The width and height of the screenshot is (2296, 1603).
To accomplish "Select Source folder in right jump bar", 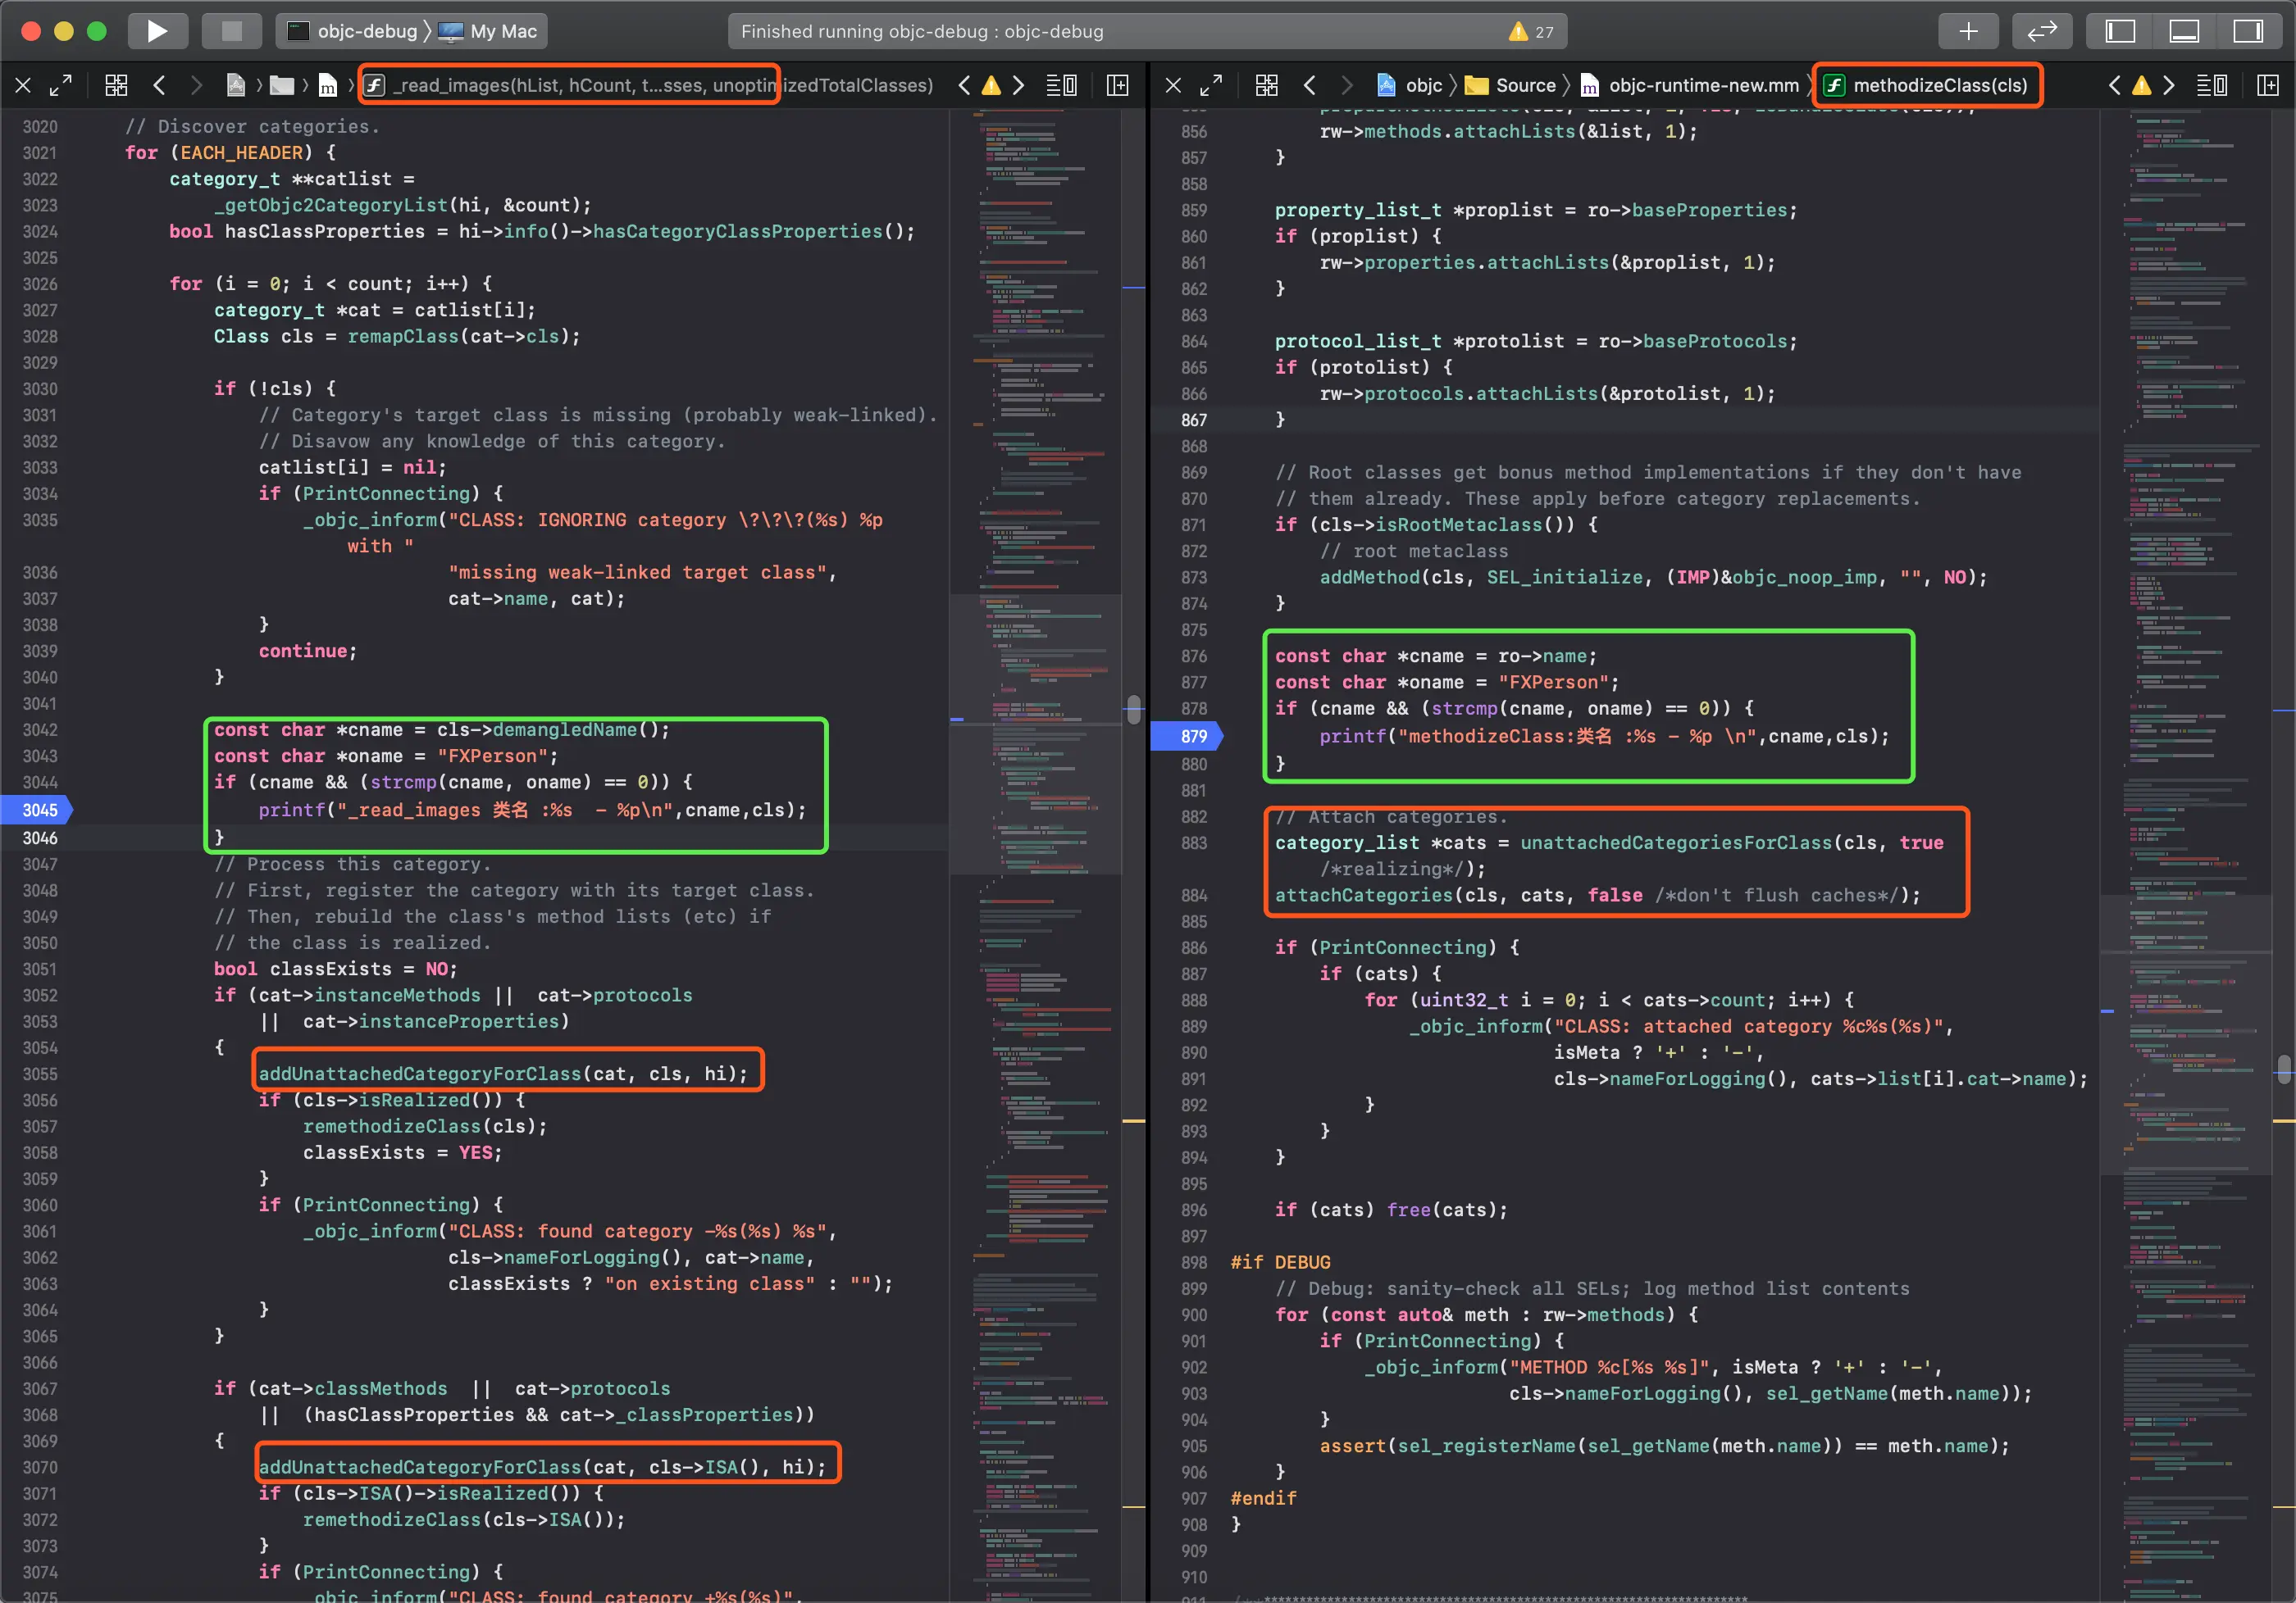I will click(x=1510, y=85).
